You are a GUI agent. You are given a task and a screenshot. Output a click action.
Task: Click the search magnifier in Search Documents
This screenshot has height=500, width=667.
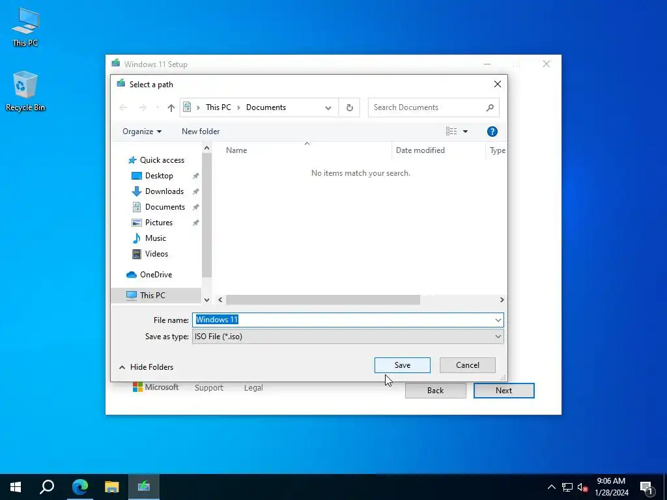(x=490, y=107)
